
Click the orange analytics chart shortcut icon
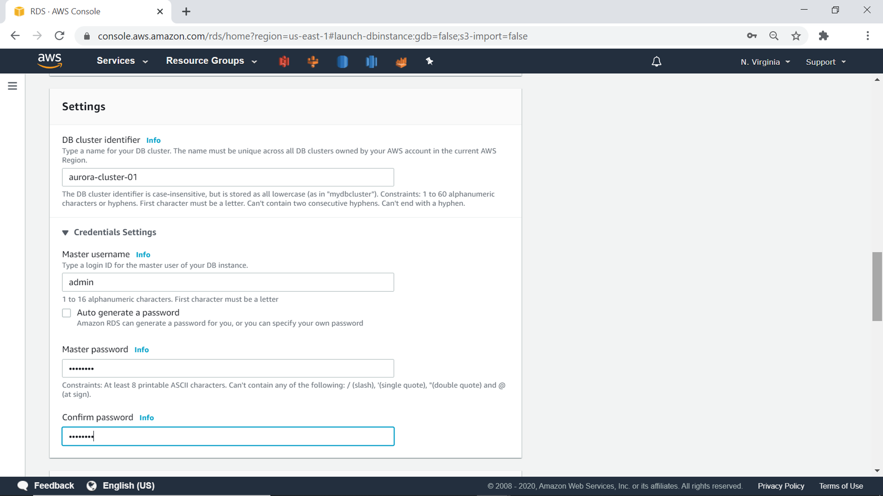[x=401, y=62]
